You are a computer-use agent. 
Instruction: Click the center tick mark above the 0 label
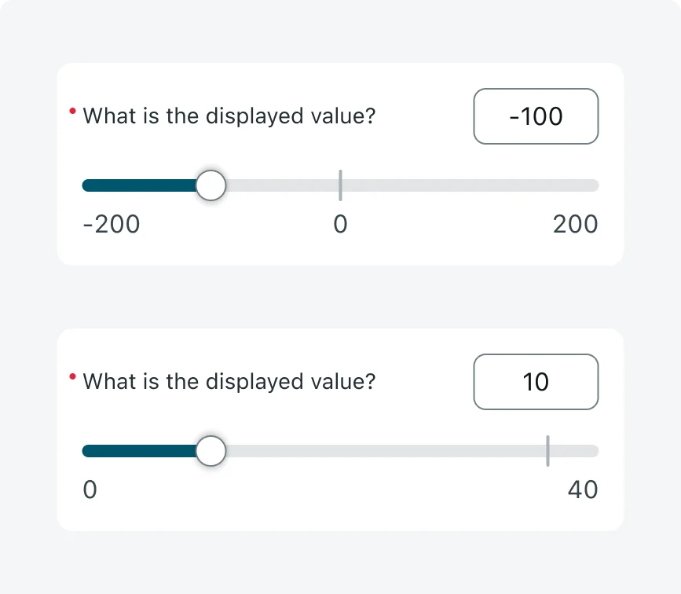point(340,185)
